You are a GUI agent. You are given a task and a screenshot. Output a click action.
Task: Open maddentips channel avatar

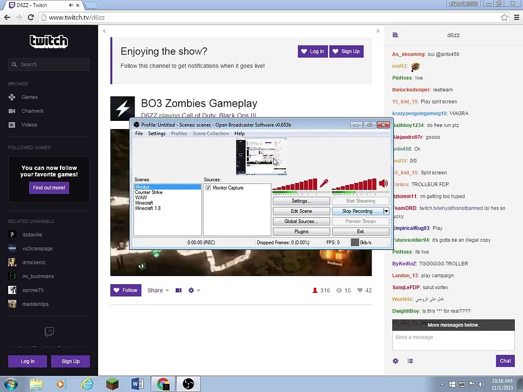coord(13,304)
